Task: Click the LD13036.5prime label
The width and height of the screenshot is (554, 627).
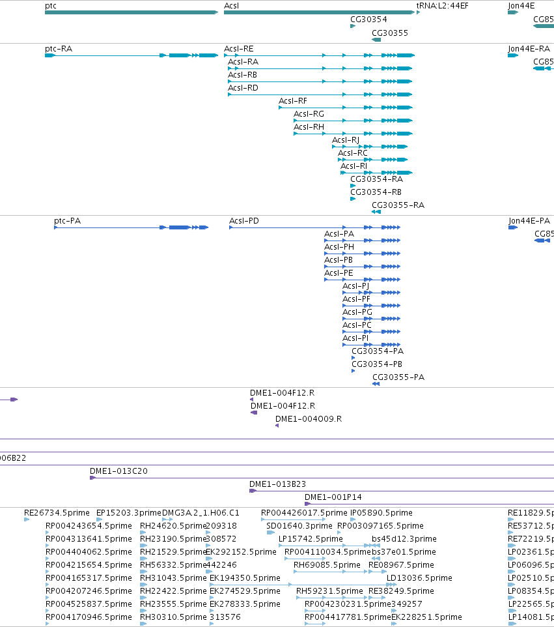Action: (419, 578)
